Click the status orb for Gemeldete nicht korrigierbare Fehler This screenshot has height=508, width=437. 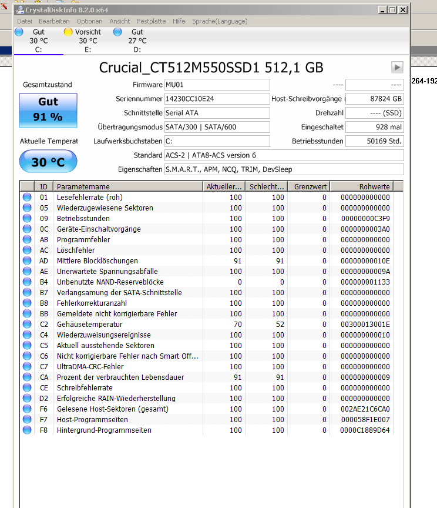point(27,313)
